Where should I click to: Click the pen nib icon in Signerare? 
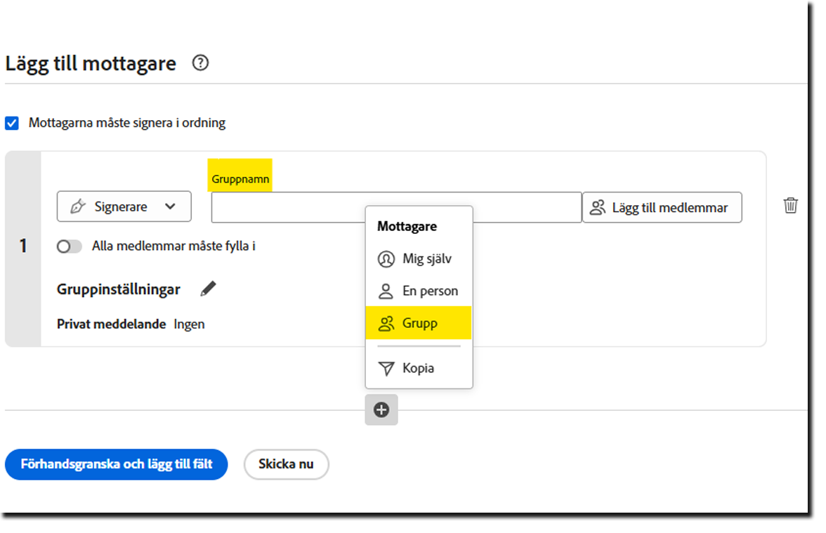tap(78, 207)
